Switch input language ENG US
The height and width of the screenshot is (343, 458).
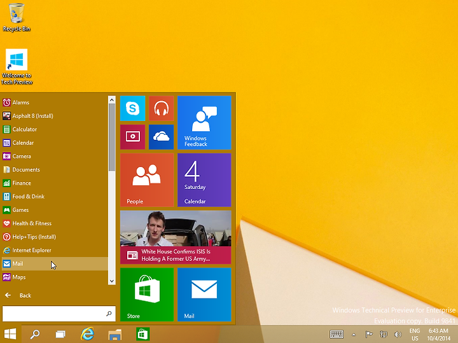coord(415,335)
